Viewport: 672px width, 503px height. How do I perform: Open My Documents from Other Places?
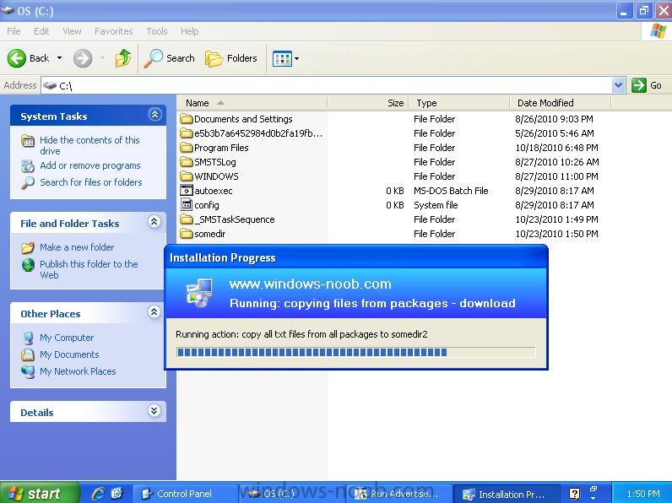click(69, 354)
